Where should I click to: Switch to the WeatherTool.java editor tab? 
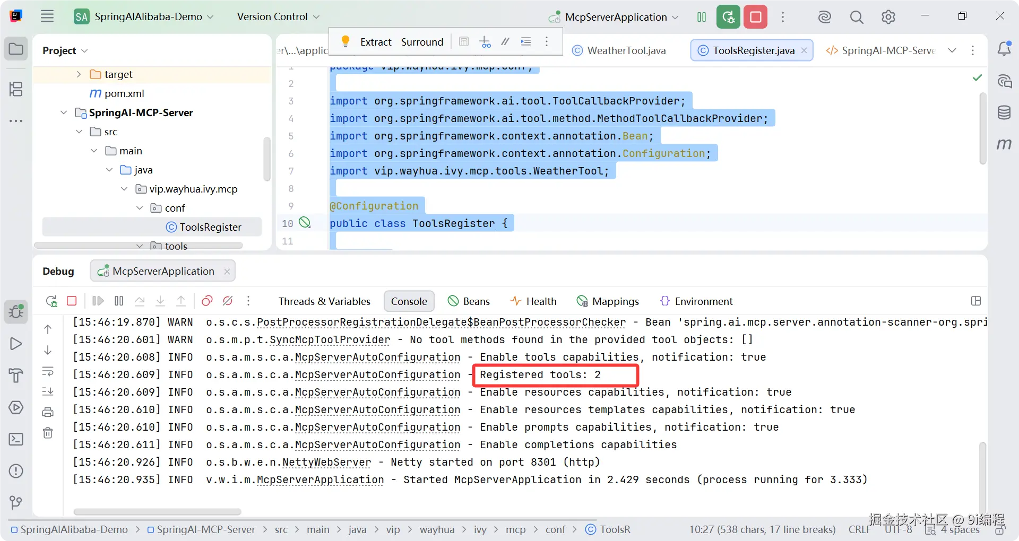[619, 50]
